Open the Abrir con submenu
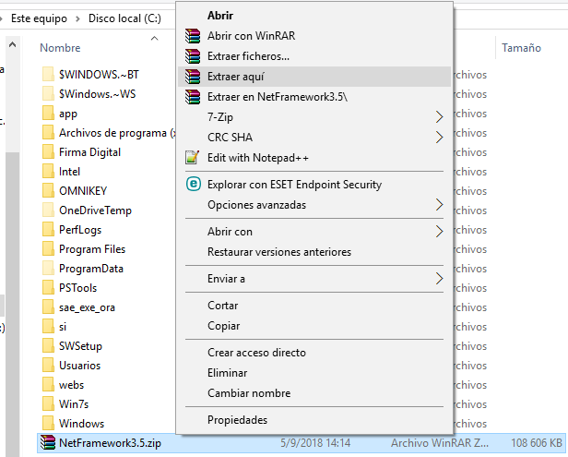The image size is (568, 457). (439, 232)
